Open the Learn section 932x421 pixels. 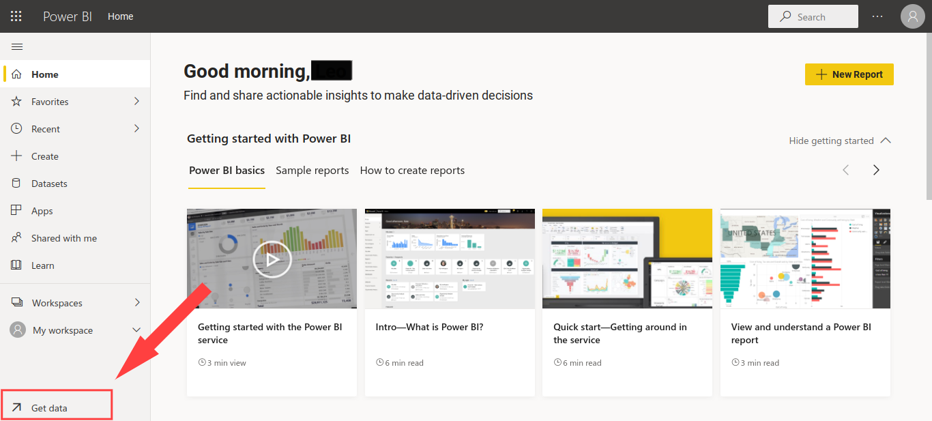click(42, 265)
